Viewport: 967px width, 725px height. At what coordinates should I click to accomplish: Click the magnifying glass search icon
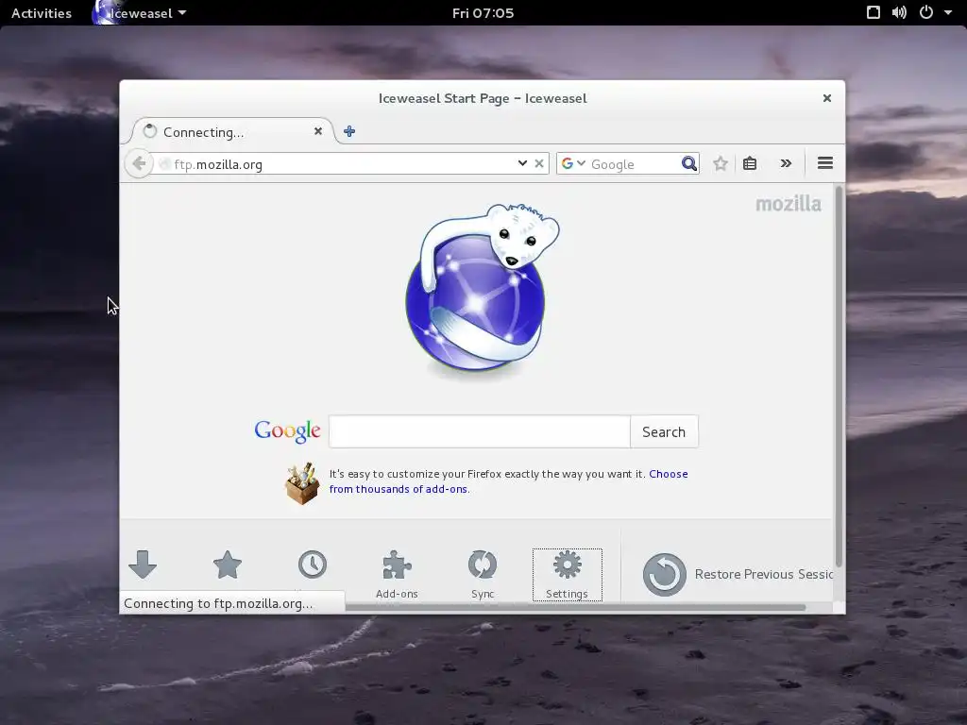pyautogui.click(x=688, y=163)
